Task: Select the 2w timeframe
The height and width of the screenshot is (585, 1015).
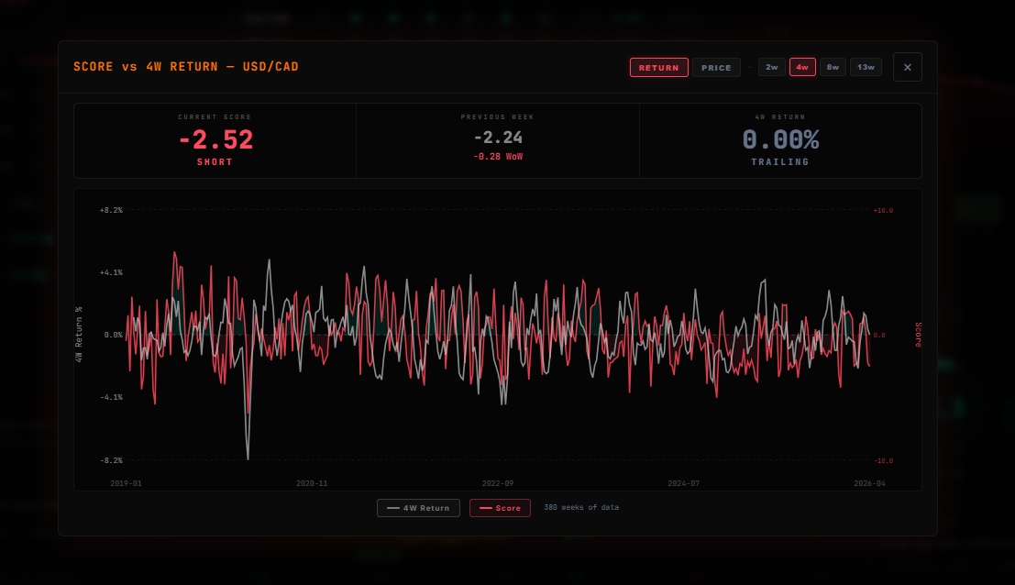Action: pos(771,67)
